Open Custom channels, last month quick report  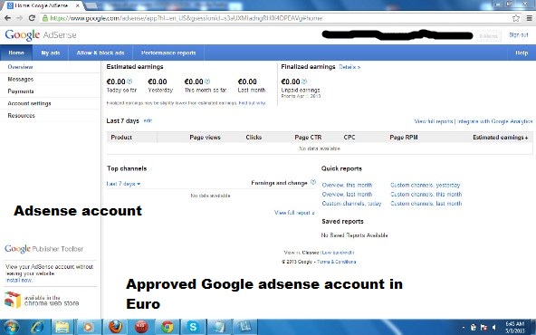tap(426, 204)
